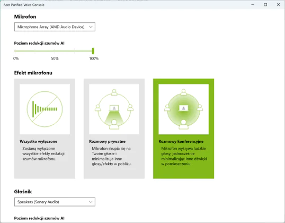The image size is (285, 223).
Task: Select the Rozmowy konferencyjne effect card
Action: [184, 128]
